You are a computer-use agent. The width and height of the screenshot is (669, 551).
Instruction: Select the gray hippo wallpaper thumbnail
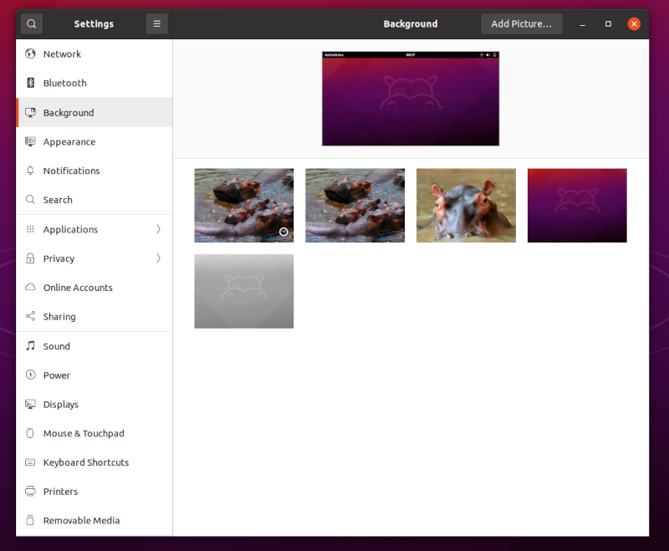click(243, 291)
